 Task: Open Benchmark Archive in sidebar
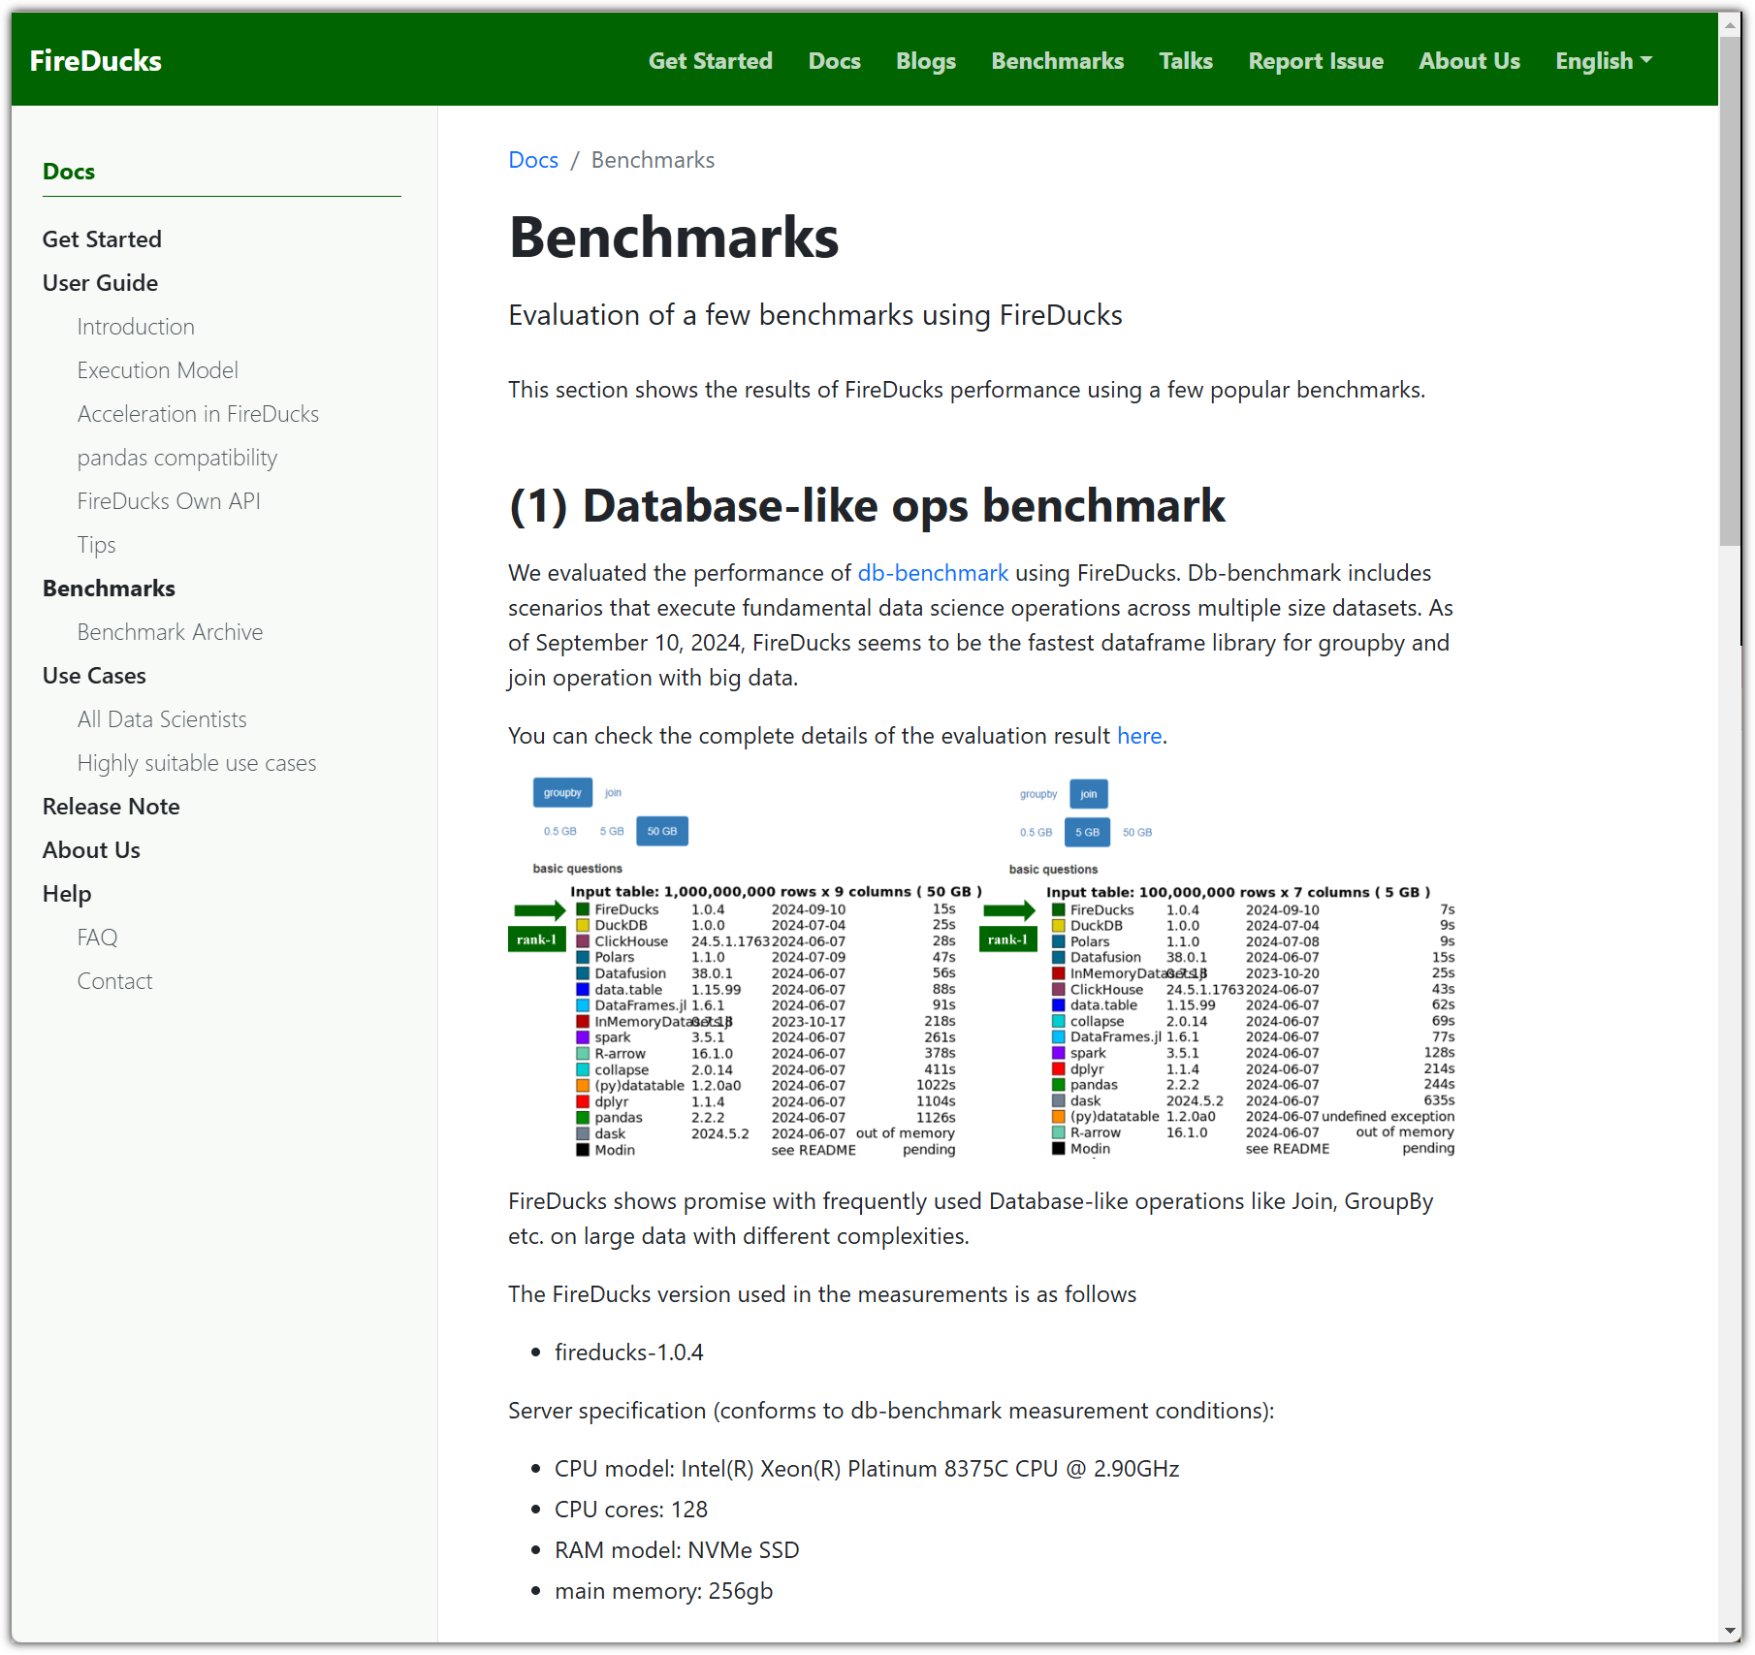point(170,632)
